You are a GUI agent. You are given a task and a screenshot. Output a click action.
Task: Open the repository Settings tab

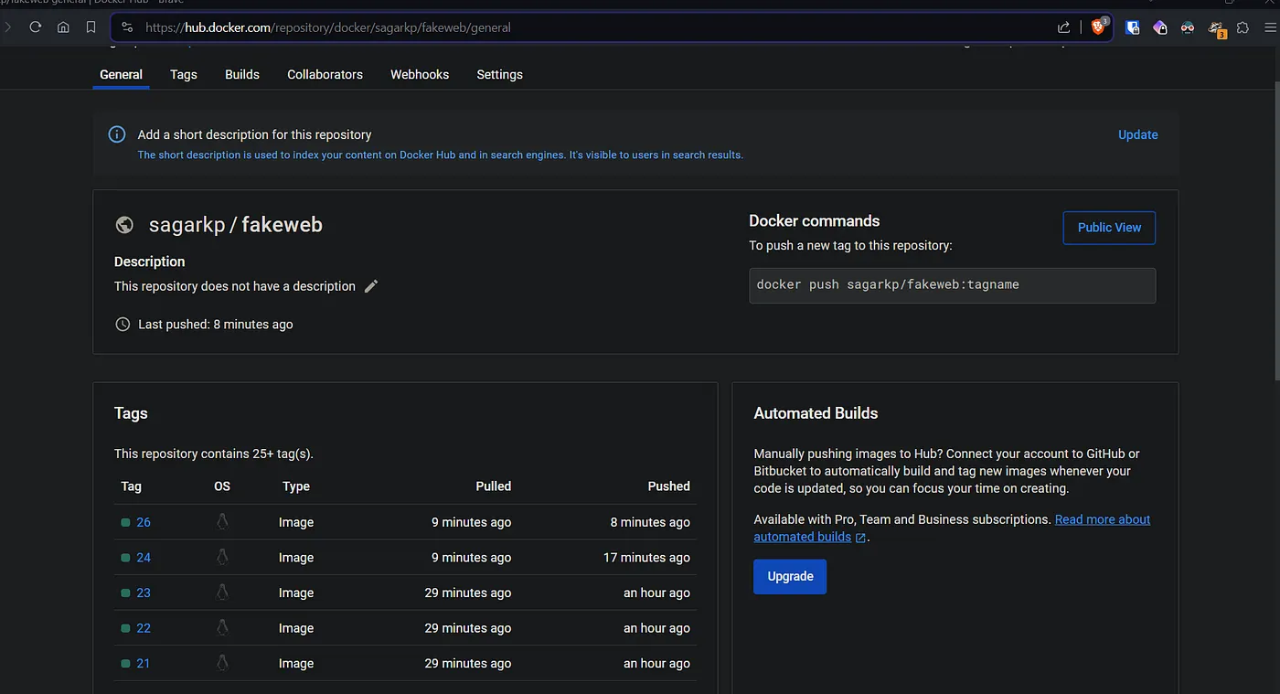point(499,75)
